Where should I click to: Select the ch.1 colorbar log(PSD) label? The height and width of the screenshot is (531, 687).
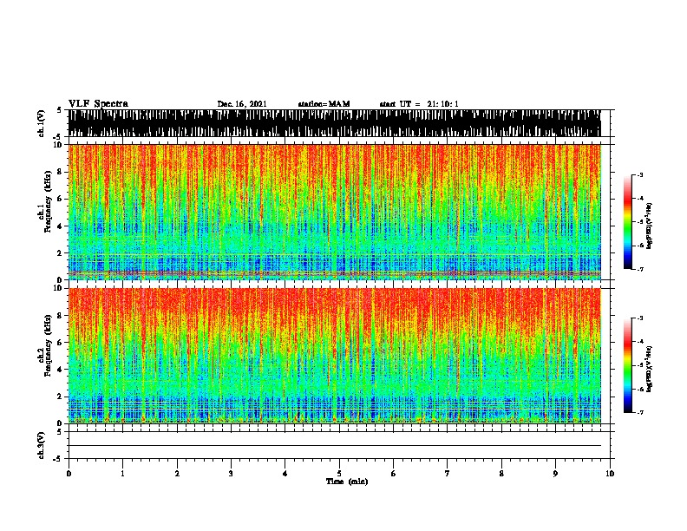pos(650,226)
